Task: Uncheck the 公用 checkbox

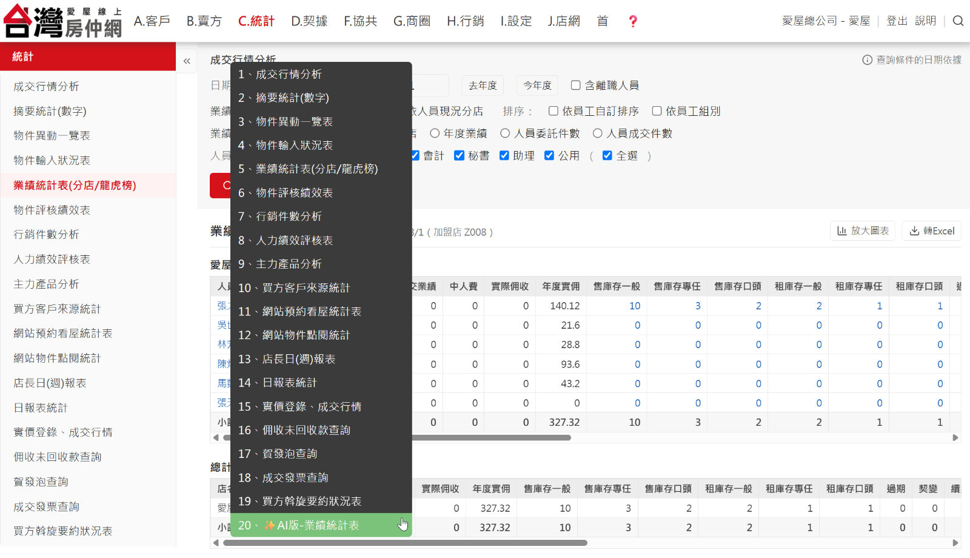Action: coord(549,156)
